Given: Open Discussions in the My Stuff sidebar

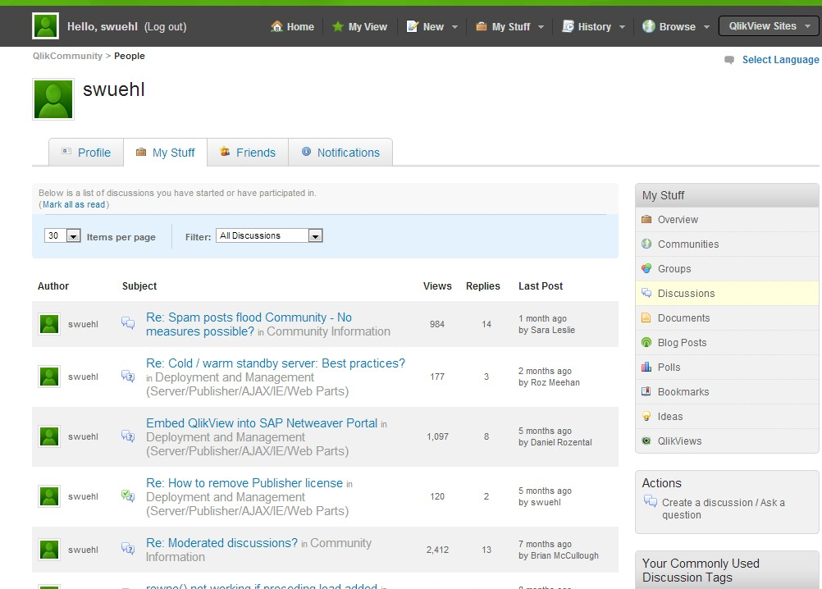Looking at the screenshot, I should click(727, 294).
